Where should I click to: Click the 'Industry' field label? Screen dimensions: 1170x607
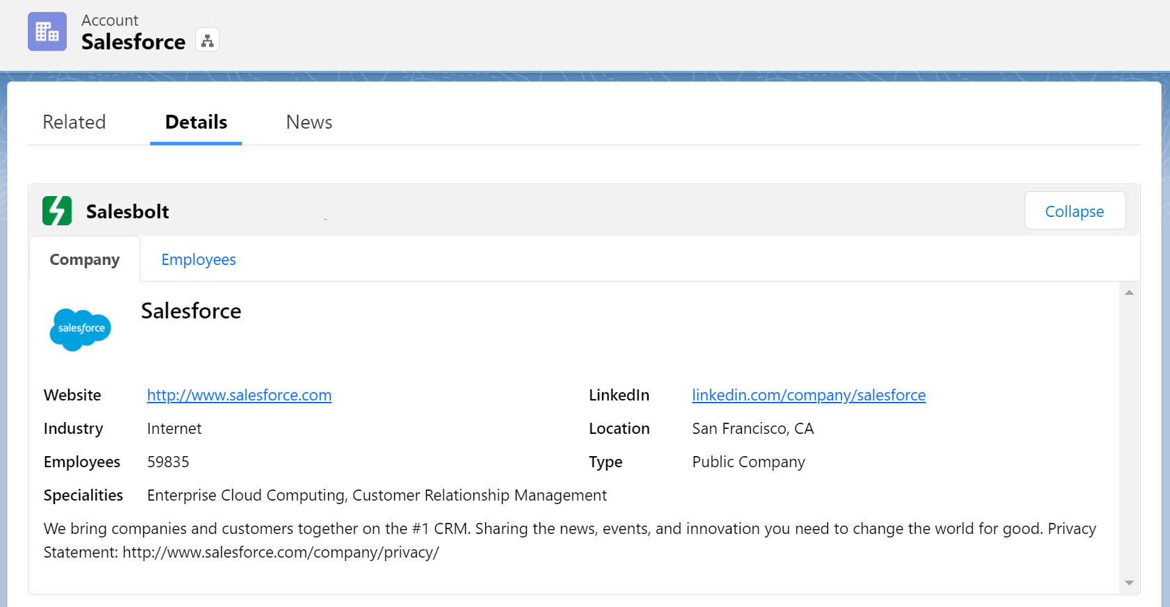73,428
